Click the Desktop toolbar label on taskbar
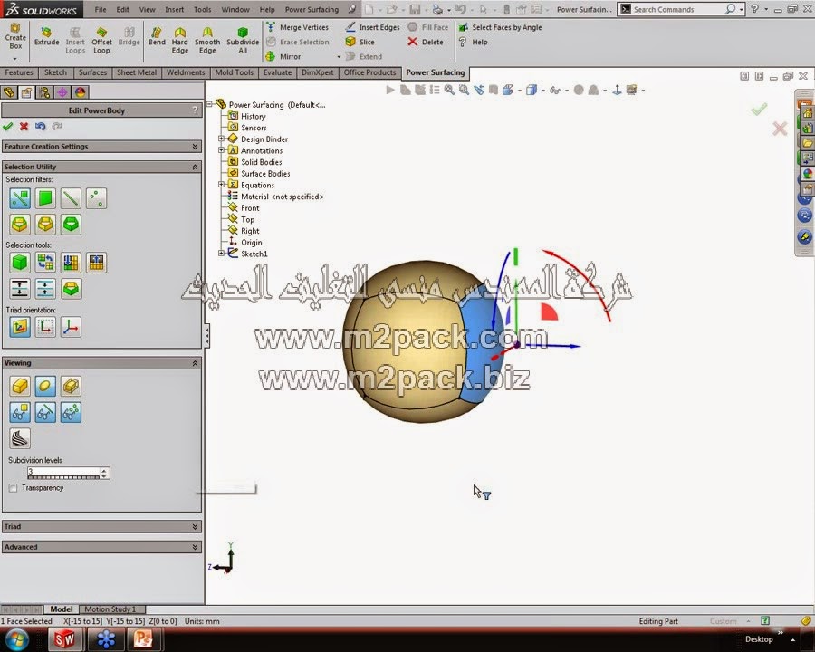815x652 pixels. (759, 639)
